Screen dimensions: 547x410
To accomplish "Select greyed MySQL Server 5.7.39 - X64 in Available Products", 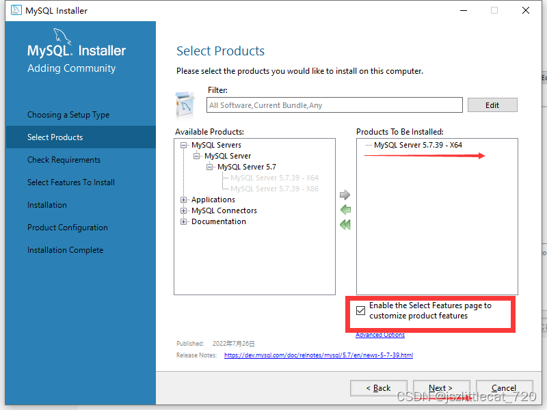I will tap(275, 178).
